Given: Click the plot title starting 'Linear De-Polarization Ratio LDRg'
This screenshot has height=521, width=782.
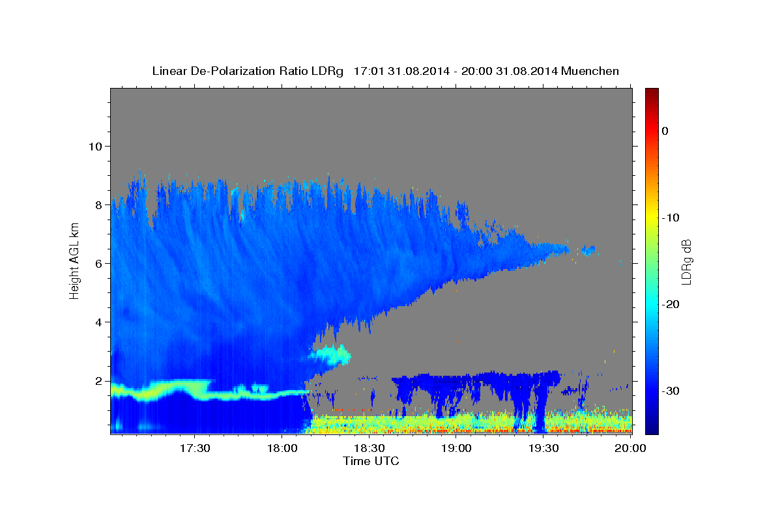Looking at the screenshot, I should 385,71.
